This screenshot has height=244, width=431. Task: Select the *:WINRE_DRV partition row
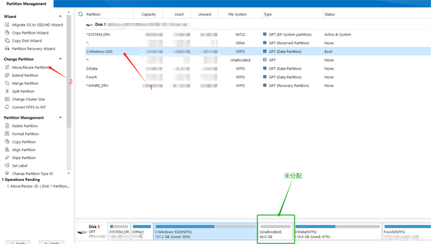click(x=258, y=86)
